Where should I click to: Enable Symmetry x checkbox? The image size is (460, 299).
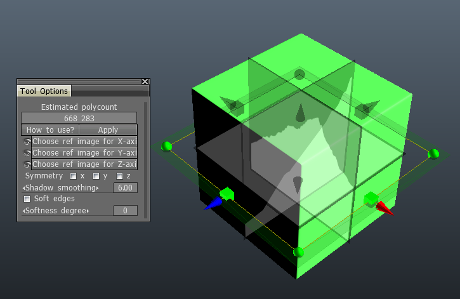(73, 176)
